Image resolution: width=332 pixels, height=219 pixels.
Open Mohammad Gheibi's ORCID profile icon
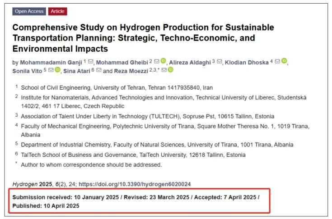click(163, 61)
